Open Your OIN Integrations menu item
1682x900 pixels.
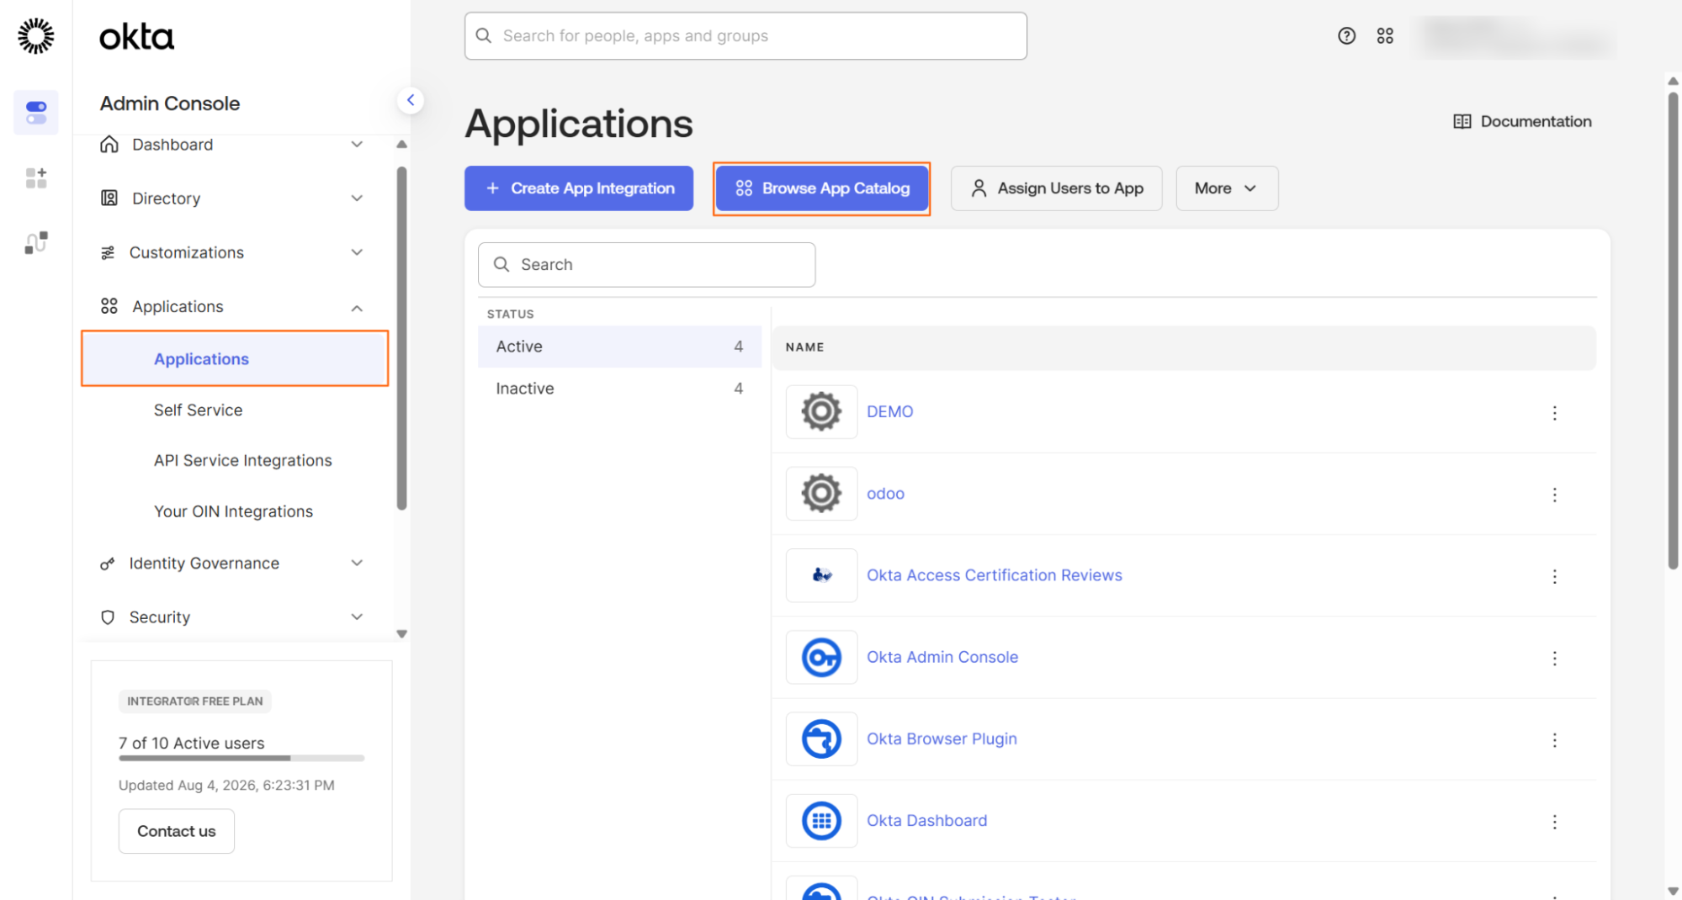coord(233,511)
